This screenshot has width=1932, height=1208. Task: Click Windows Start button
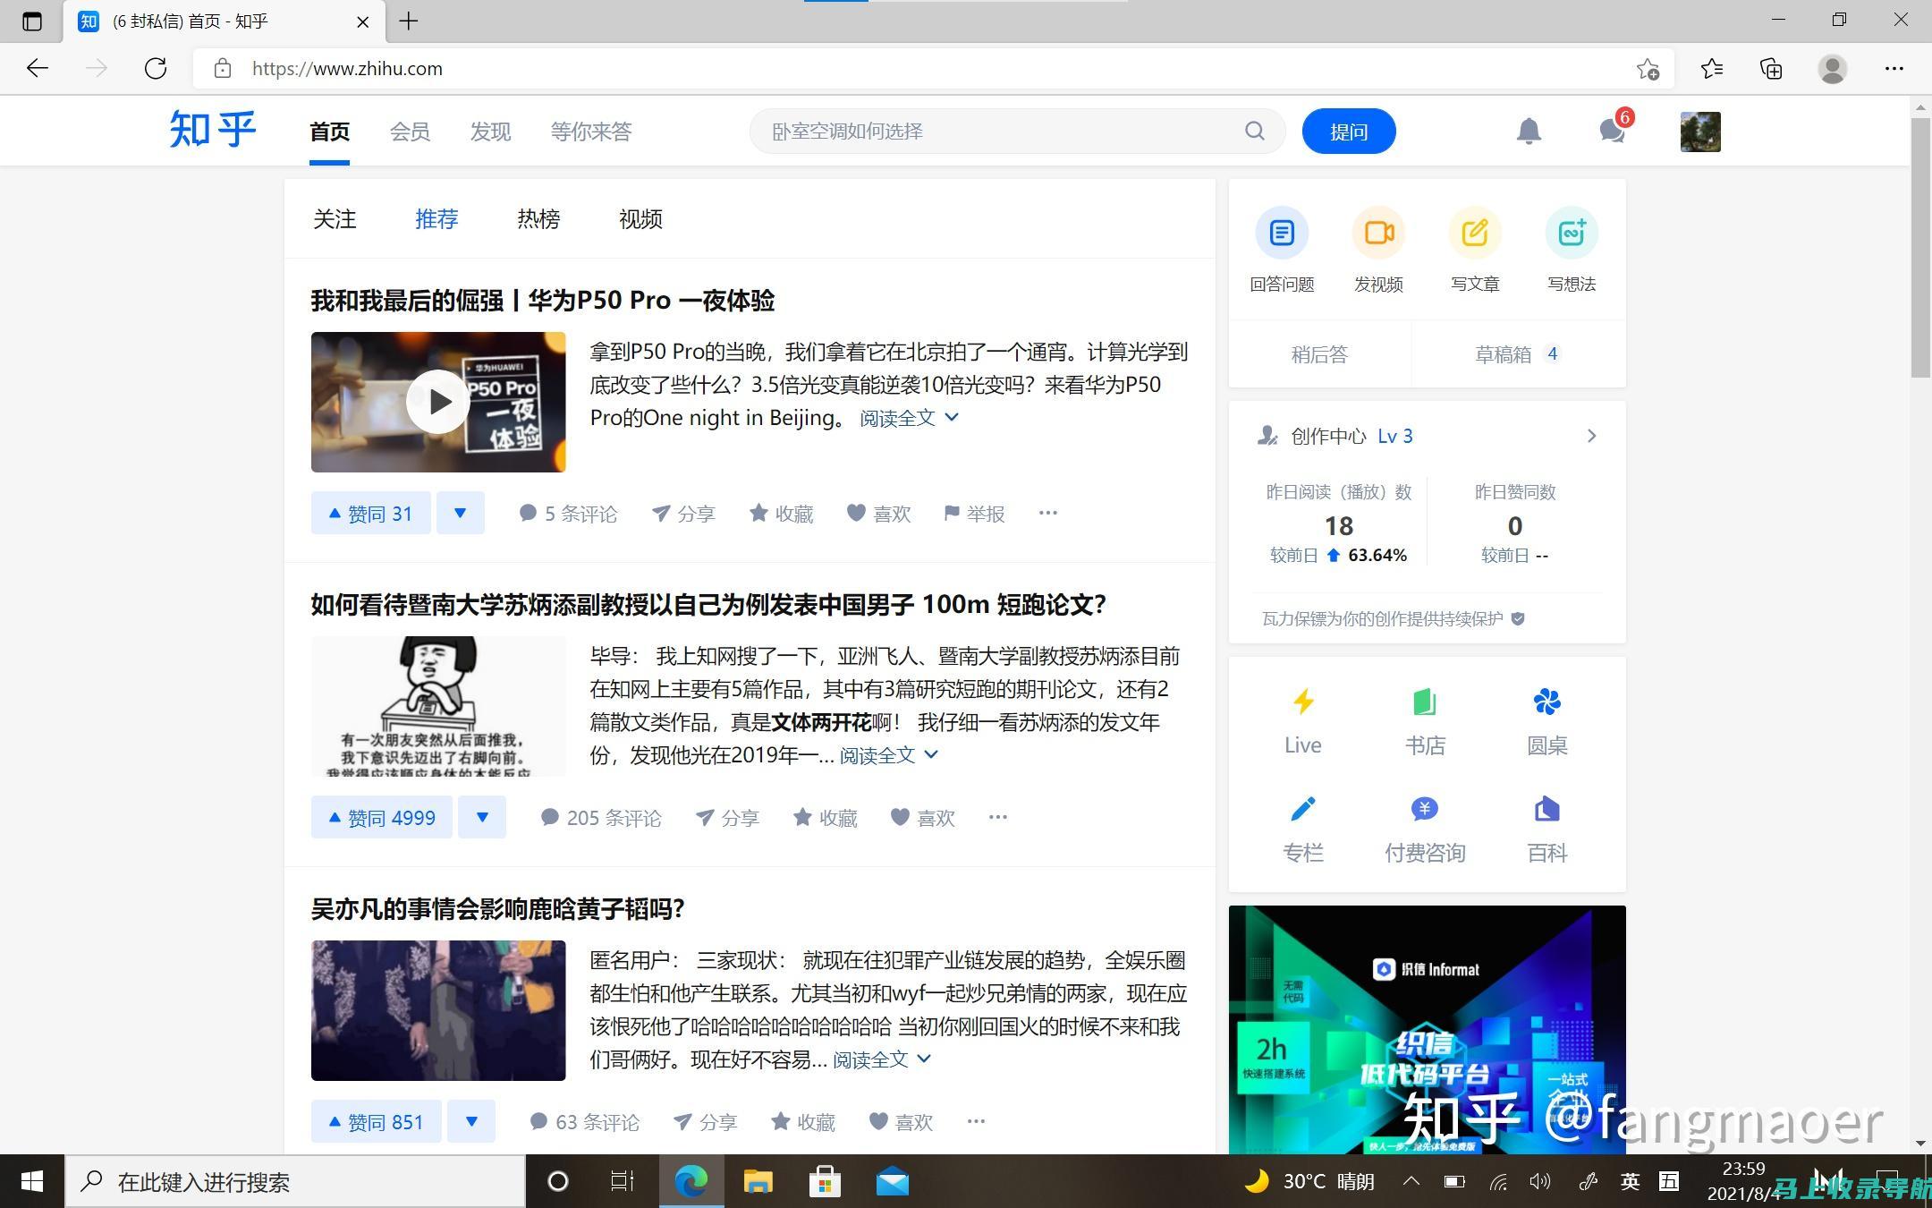point(32,1182)
